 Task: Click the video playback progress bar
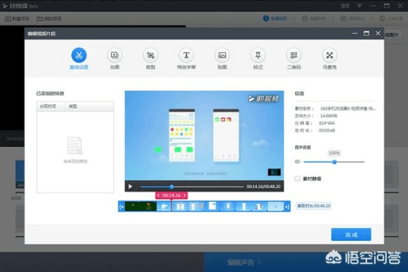click(x=204, y=186)
